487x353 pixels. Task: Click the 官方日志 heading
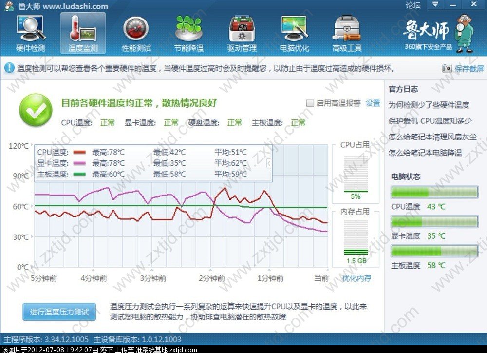tap(403, 89)
